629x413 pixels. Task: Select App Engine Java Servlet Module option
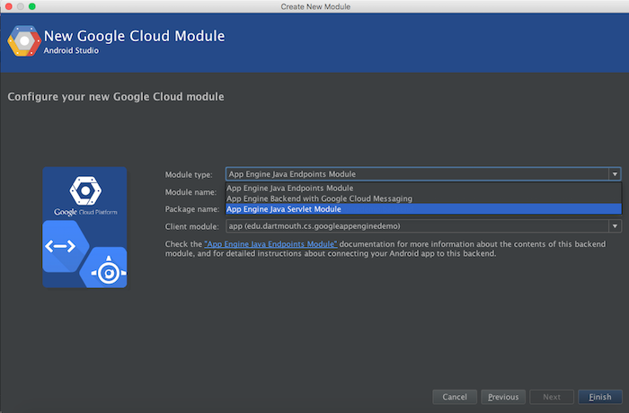[x=423, y=209]
